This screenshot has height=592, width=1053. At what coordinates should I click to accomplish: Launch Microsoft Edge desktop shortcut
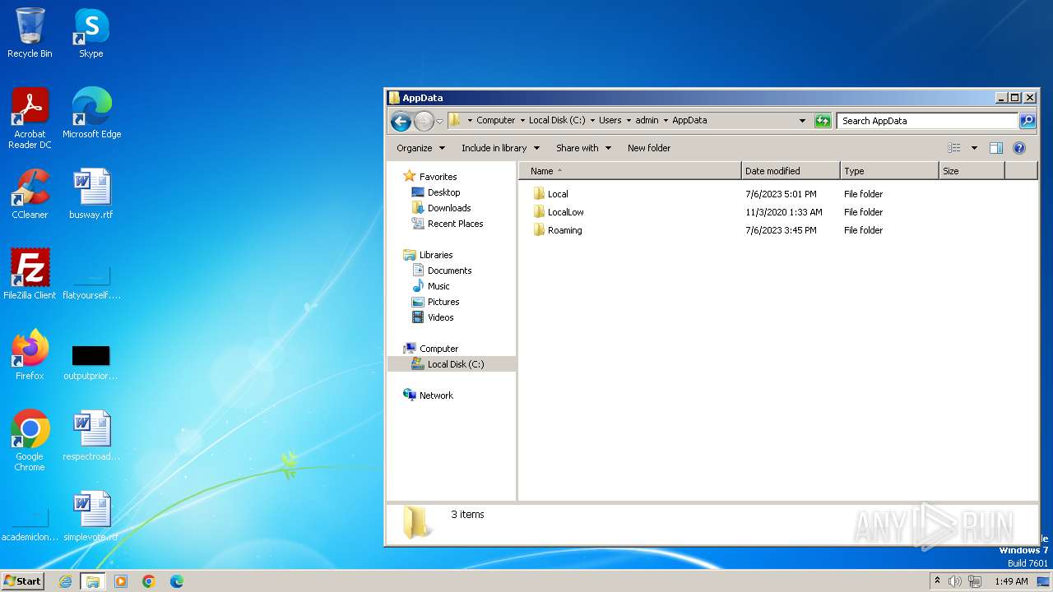pos(91,113)
